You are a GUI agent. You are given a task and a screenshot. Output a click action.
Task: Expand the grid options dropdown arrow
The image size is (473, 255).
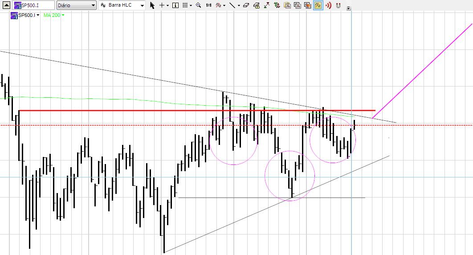coord(191,5)
